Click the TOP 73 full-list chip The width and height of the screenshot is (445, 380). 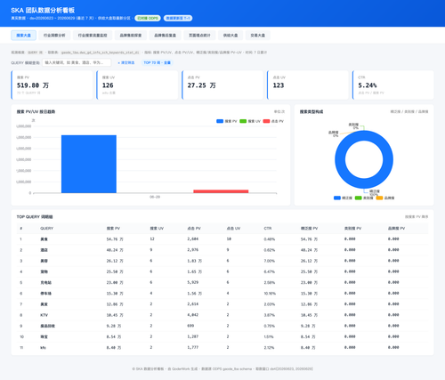158,62
